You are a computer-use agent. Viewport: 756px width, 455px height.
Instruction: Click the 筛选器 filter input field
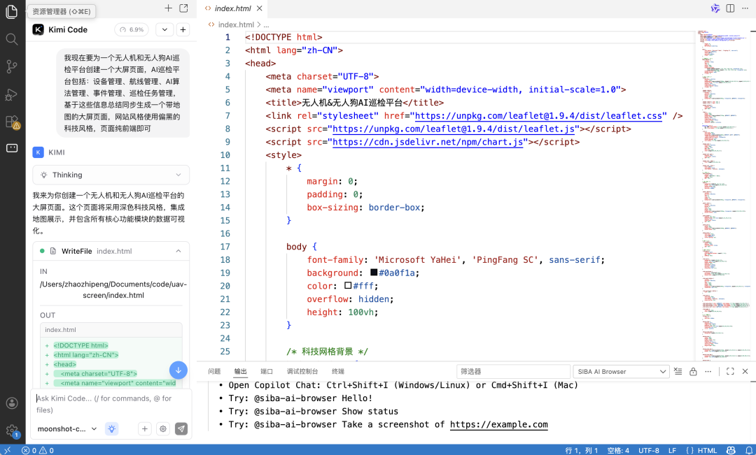(x=513, y=371)
